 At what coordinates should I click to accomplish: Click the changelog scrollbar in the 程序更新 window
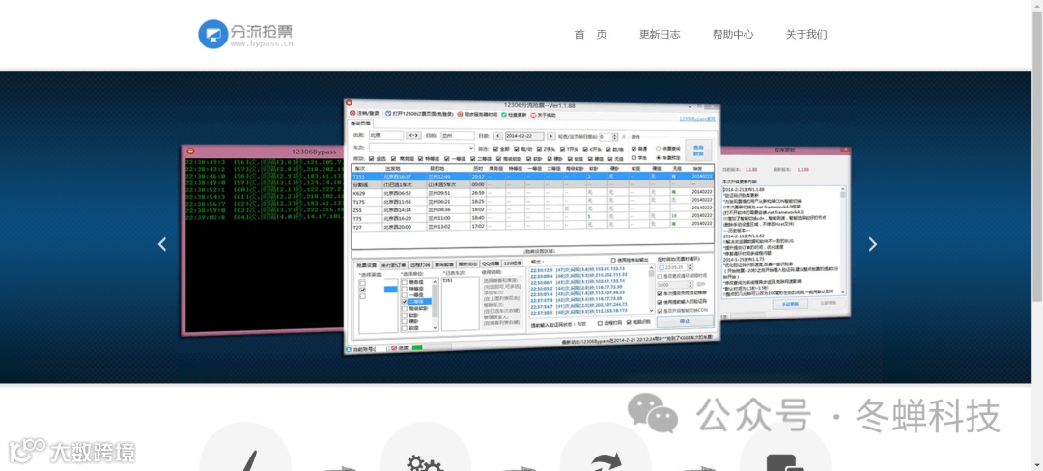click(843, 242)
